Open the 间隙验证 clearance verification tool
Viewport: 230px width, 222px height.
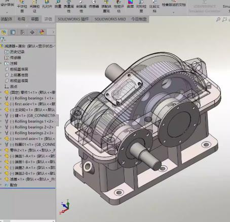tap(34, 7)
